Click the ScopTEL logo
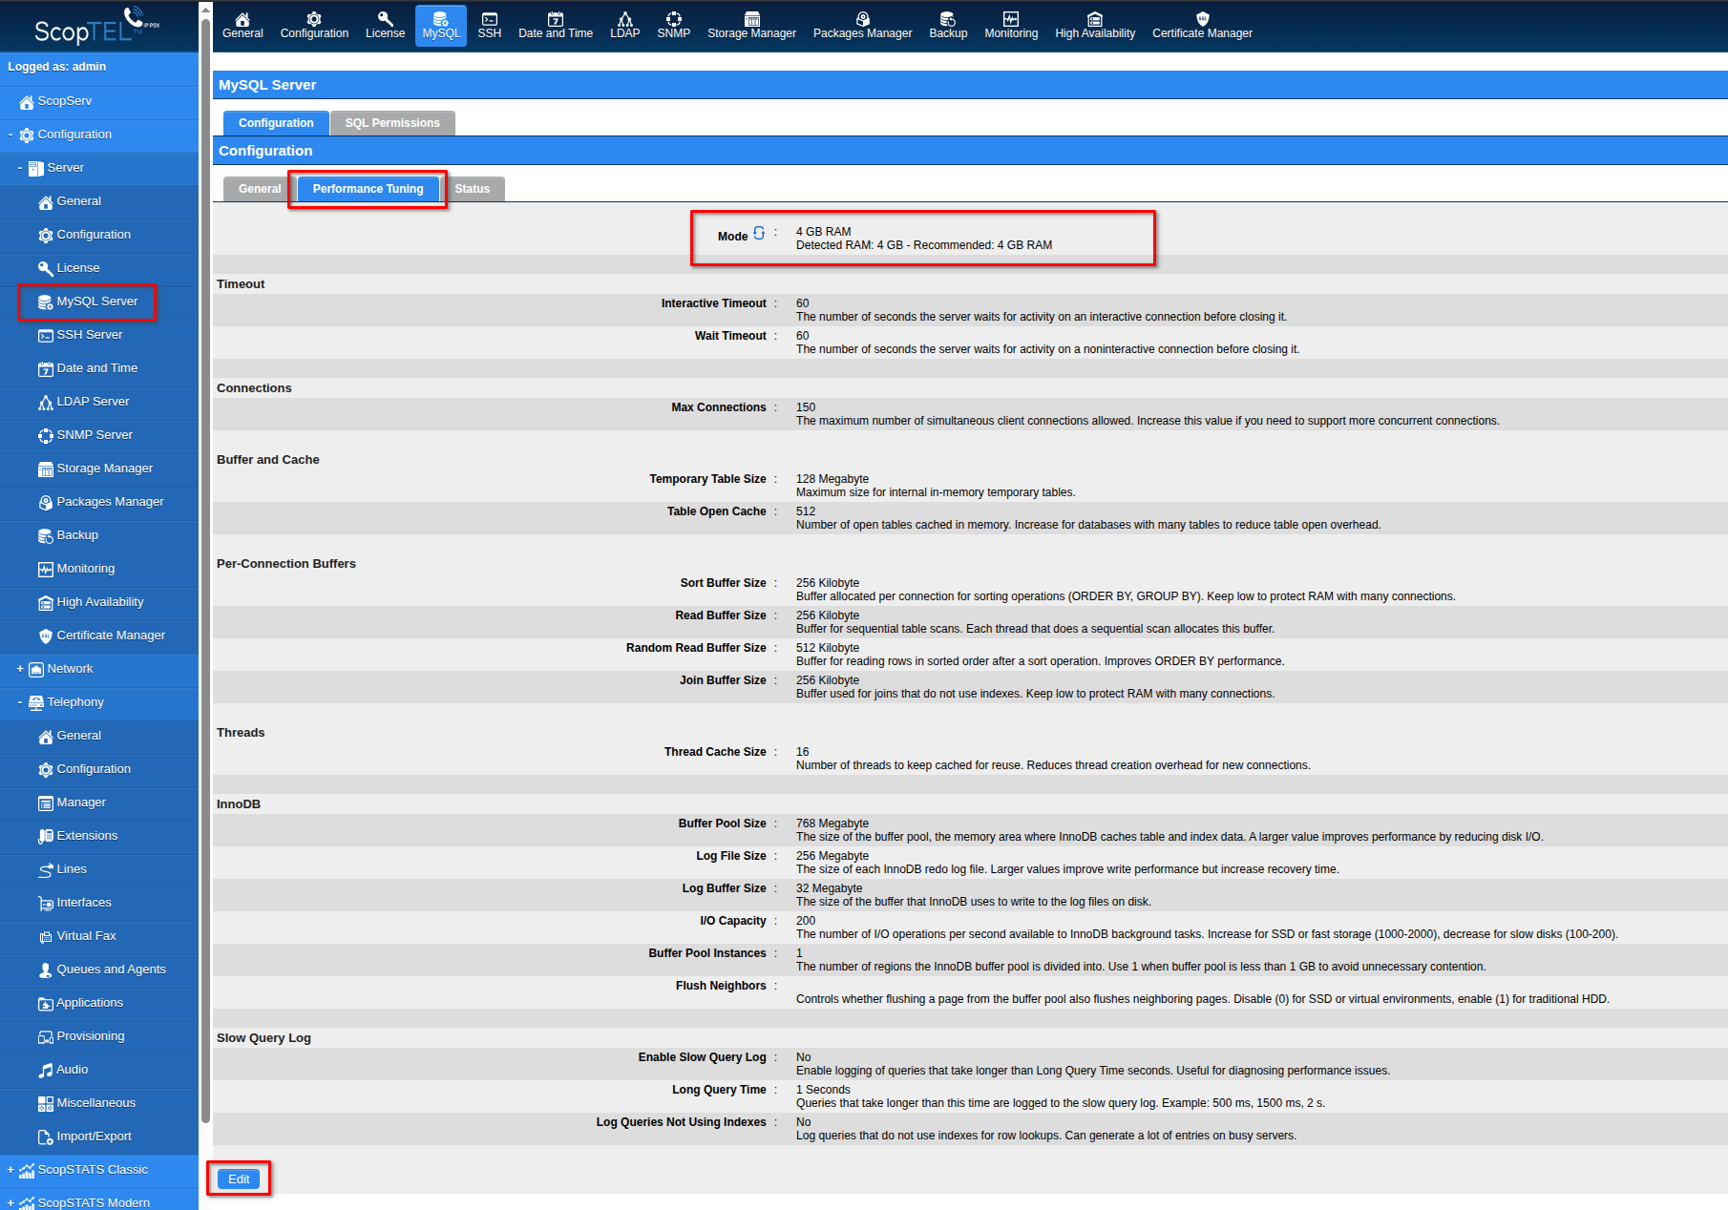 [97, 27]
